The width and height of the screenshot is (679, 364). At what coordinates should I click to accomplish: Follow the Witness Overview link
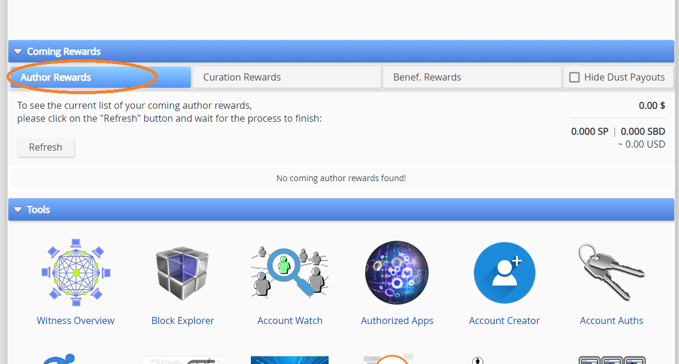click(76, 320)
